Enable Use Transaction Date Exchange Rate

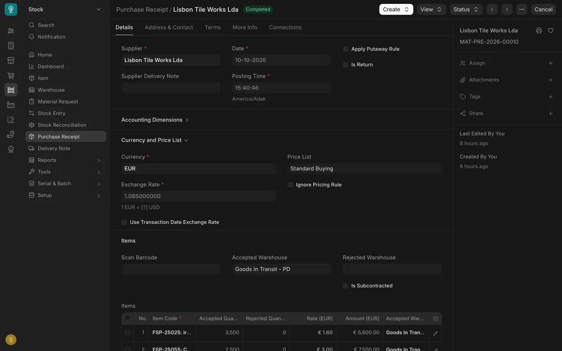[x=124, y=222]
